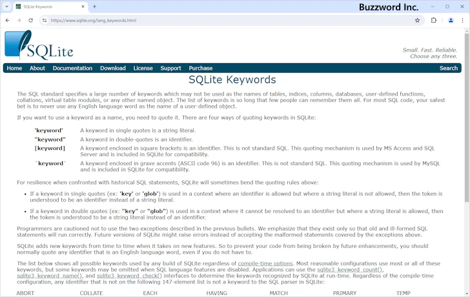470x297 pixels.
Task: Click the browser back arrow
Action: click(7, 20)
